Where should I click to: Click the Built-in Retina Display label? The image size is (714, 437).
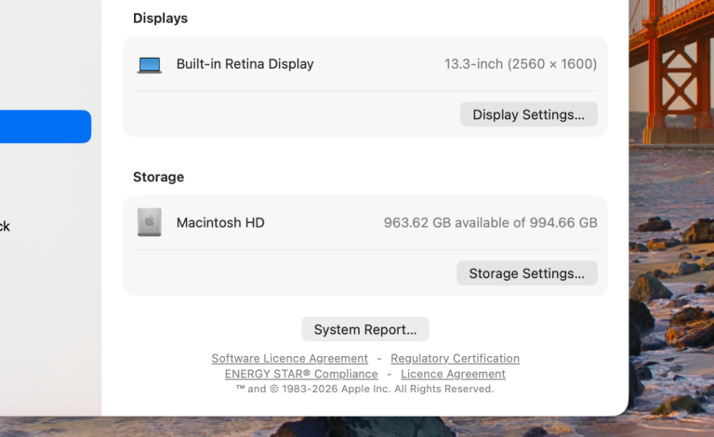(245, 64)
